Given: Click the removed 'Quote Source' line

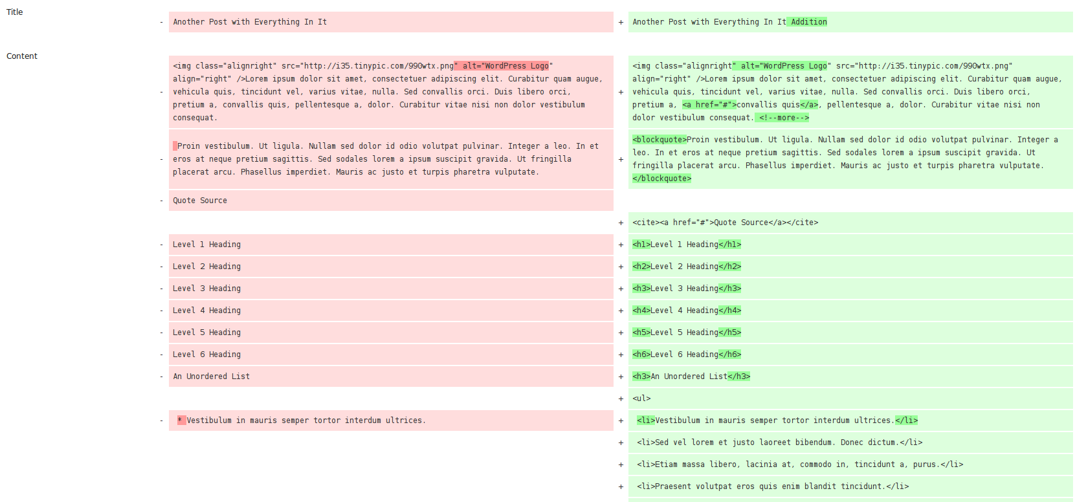Looking at the screenshot, I should tap(391, 201).
